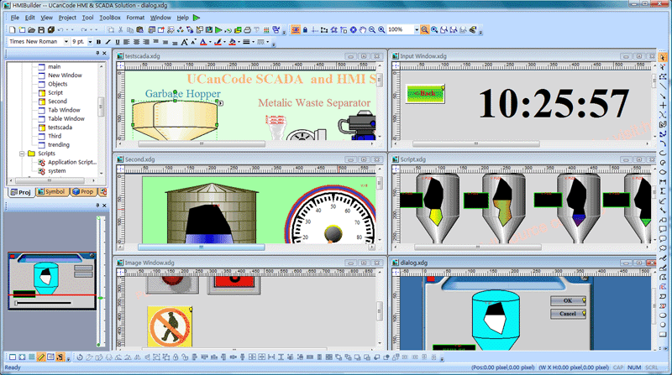
Task: Click the green run arrow in main toolbar
Action: coord(218,29)
